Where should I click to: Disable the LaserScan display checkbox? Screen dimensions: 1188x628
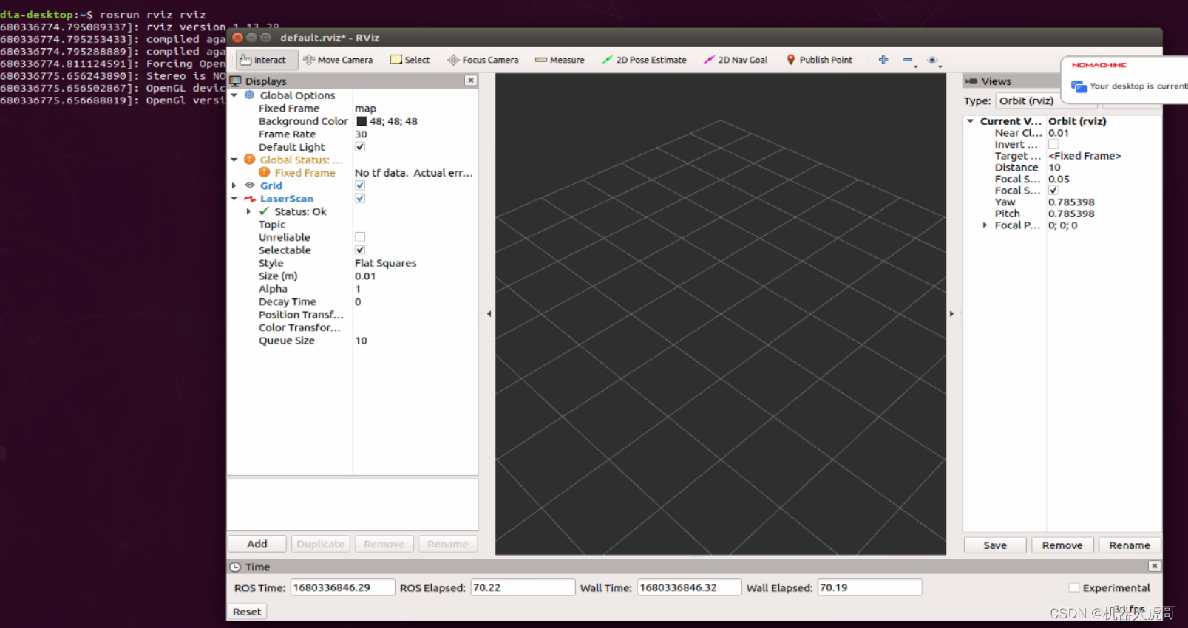(360, 198)
